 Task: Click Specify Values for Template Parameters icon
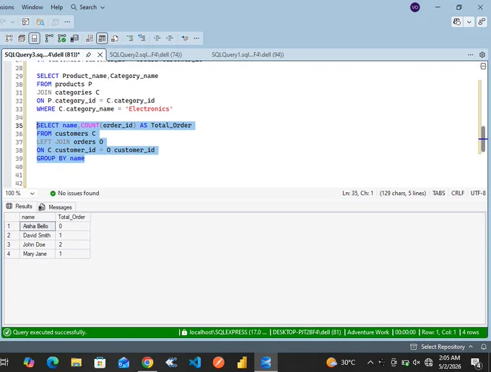[x=185, y=38]
